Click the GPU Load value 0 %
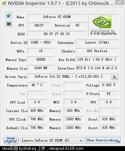 click(37, 102)
